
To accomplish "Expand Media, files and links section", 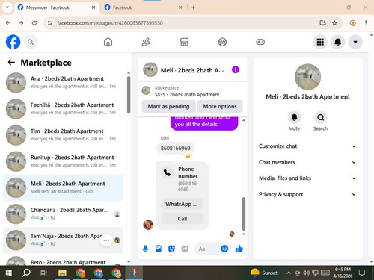I will (x=307, y=178).
